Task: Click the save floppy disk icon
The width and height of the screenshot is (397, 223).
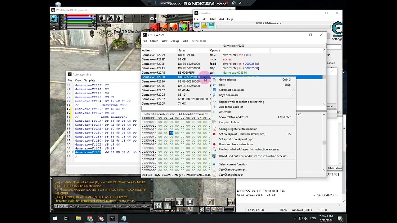Action: click(x=211, y=26)
